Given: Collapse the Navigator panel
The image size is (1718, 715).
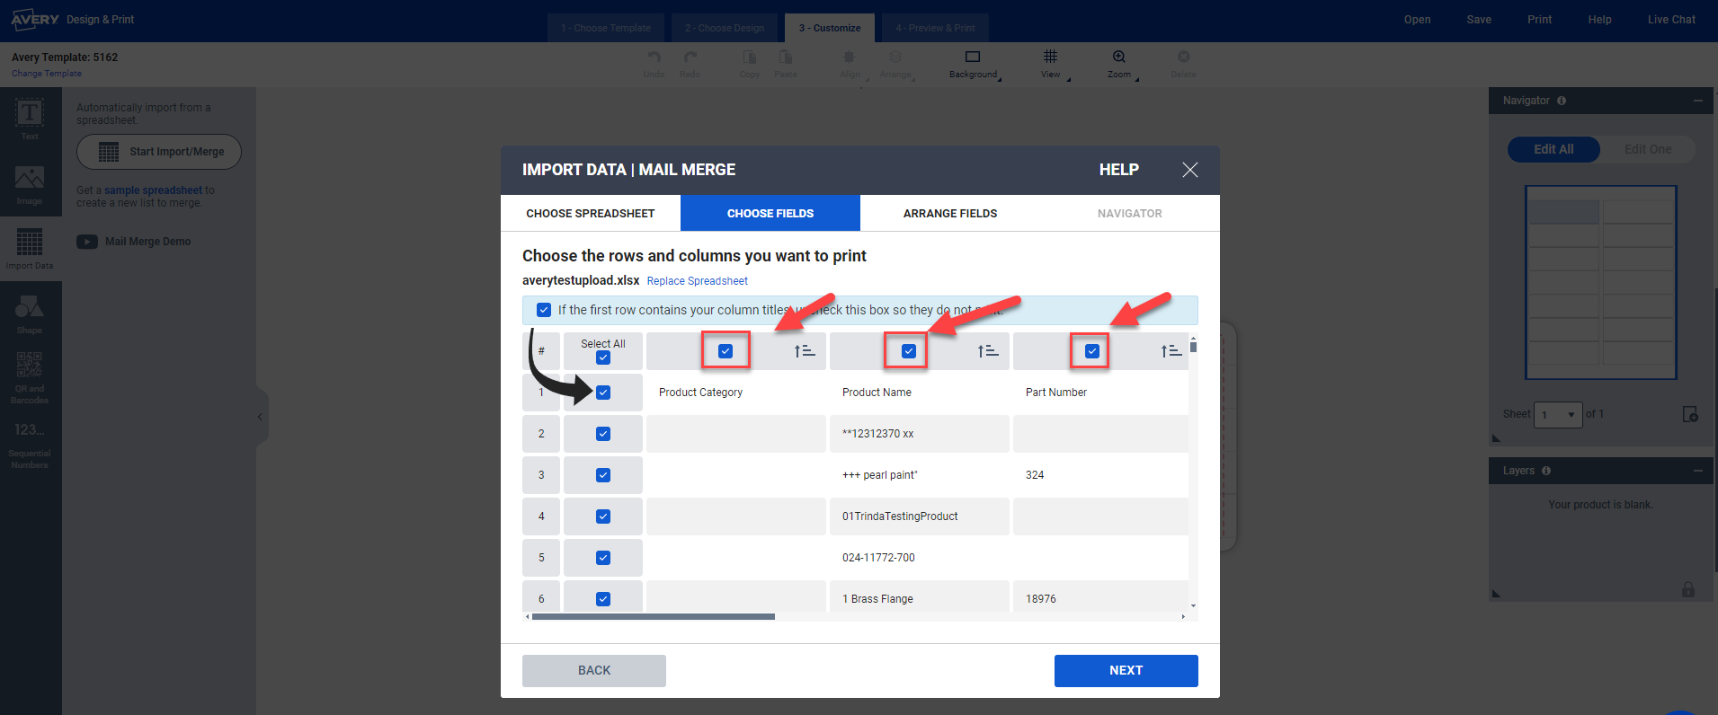Looking at the screenshot, I should point(1698,101).
